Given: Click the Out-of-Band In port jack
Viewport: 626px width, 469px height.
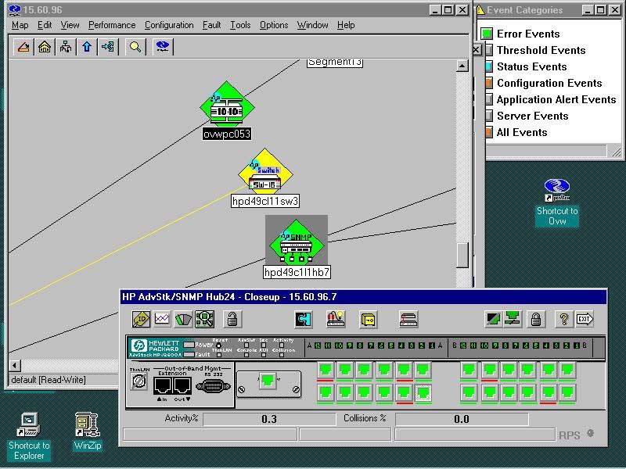Looking at the screenshot, I should pos(163,385).
